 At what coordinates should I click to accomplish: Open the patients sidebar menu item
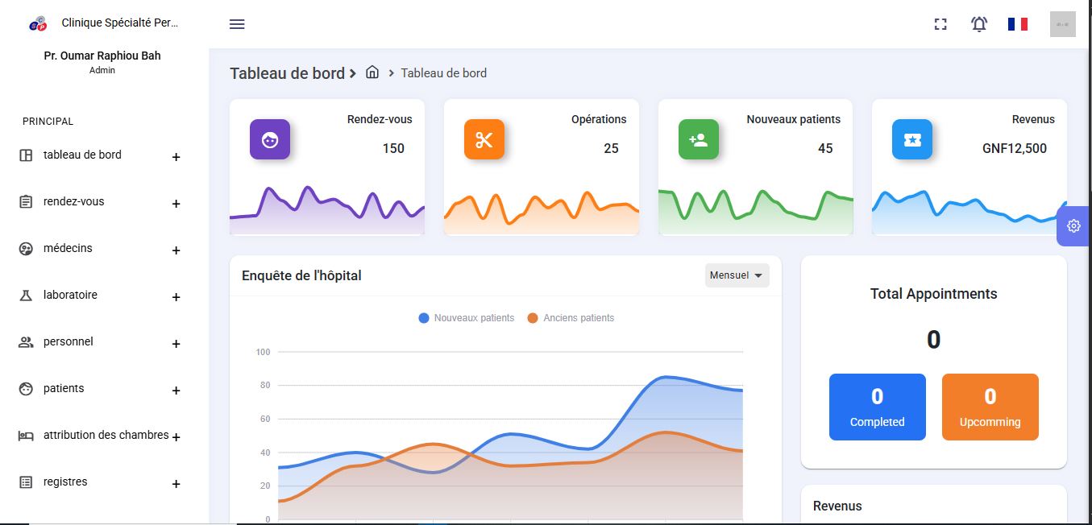pos(64,389)
